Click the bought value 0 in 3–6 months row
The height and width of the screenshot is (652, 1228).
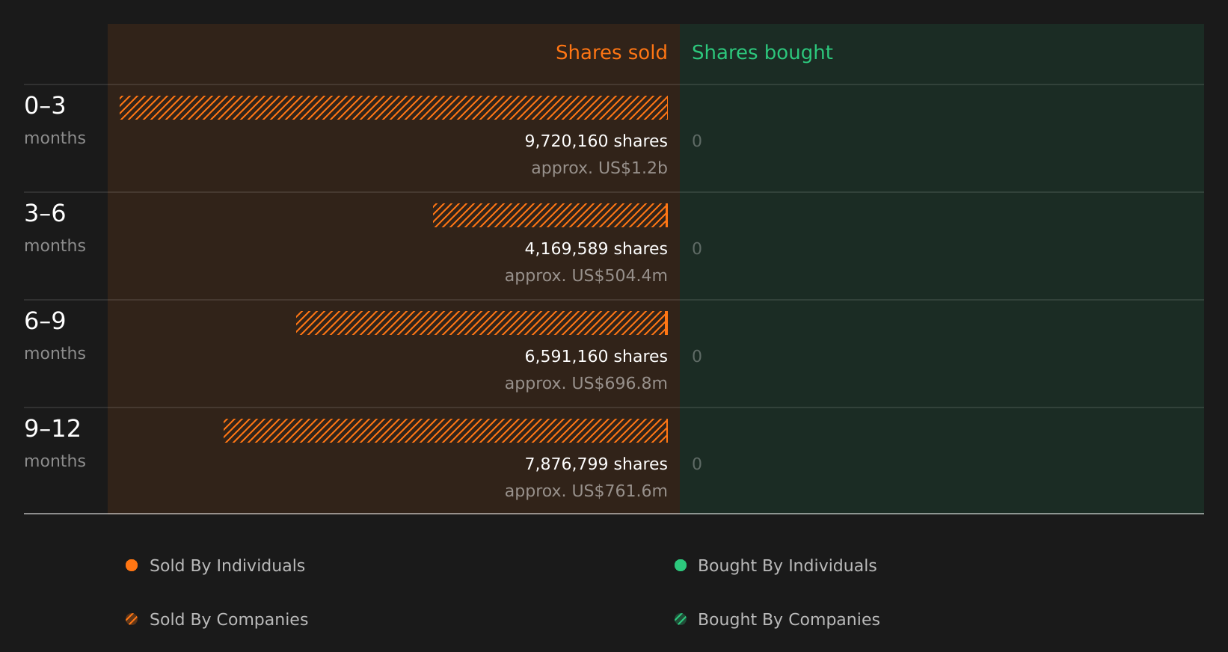pyautogui.click(x=697, y=248)
